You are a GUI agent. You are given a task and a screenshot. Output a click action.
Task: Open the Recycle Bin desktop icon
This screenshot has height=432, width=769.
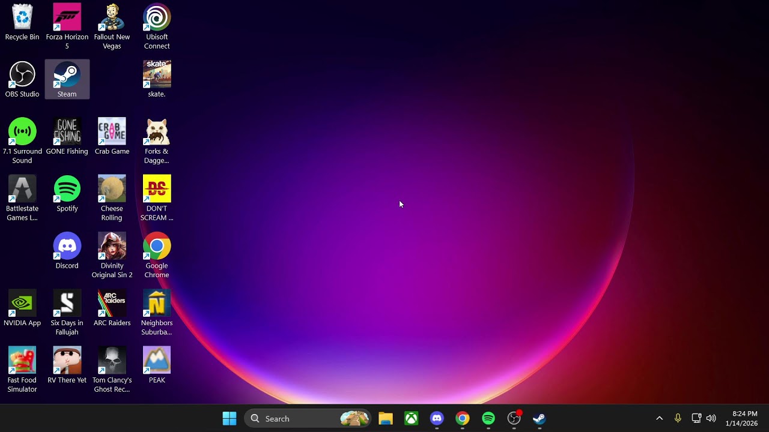[x=22, y=23]
